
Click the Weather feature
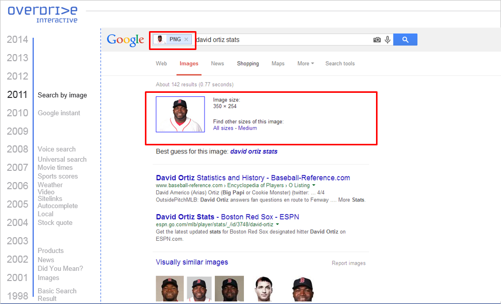coord(50,185)
